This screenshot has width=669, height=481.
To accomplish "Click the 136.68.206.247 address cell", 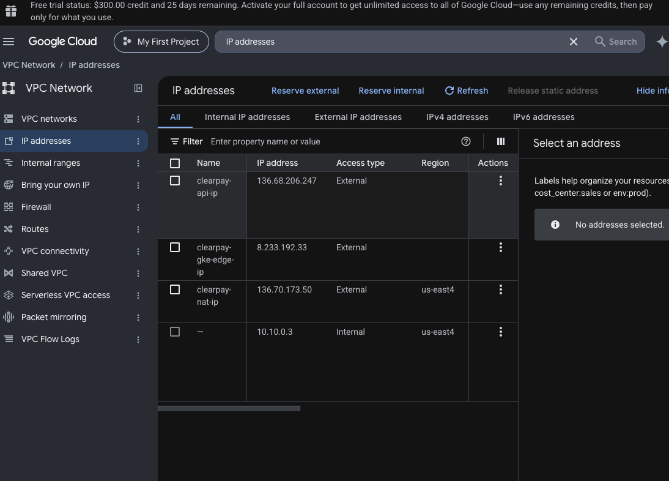I will tap(287, 181).
